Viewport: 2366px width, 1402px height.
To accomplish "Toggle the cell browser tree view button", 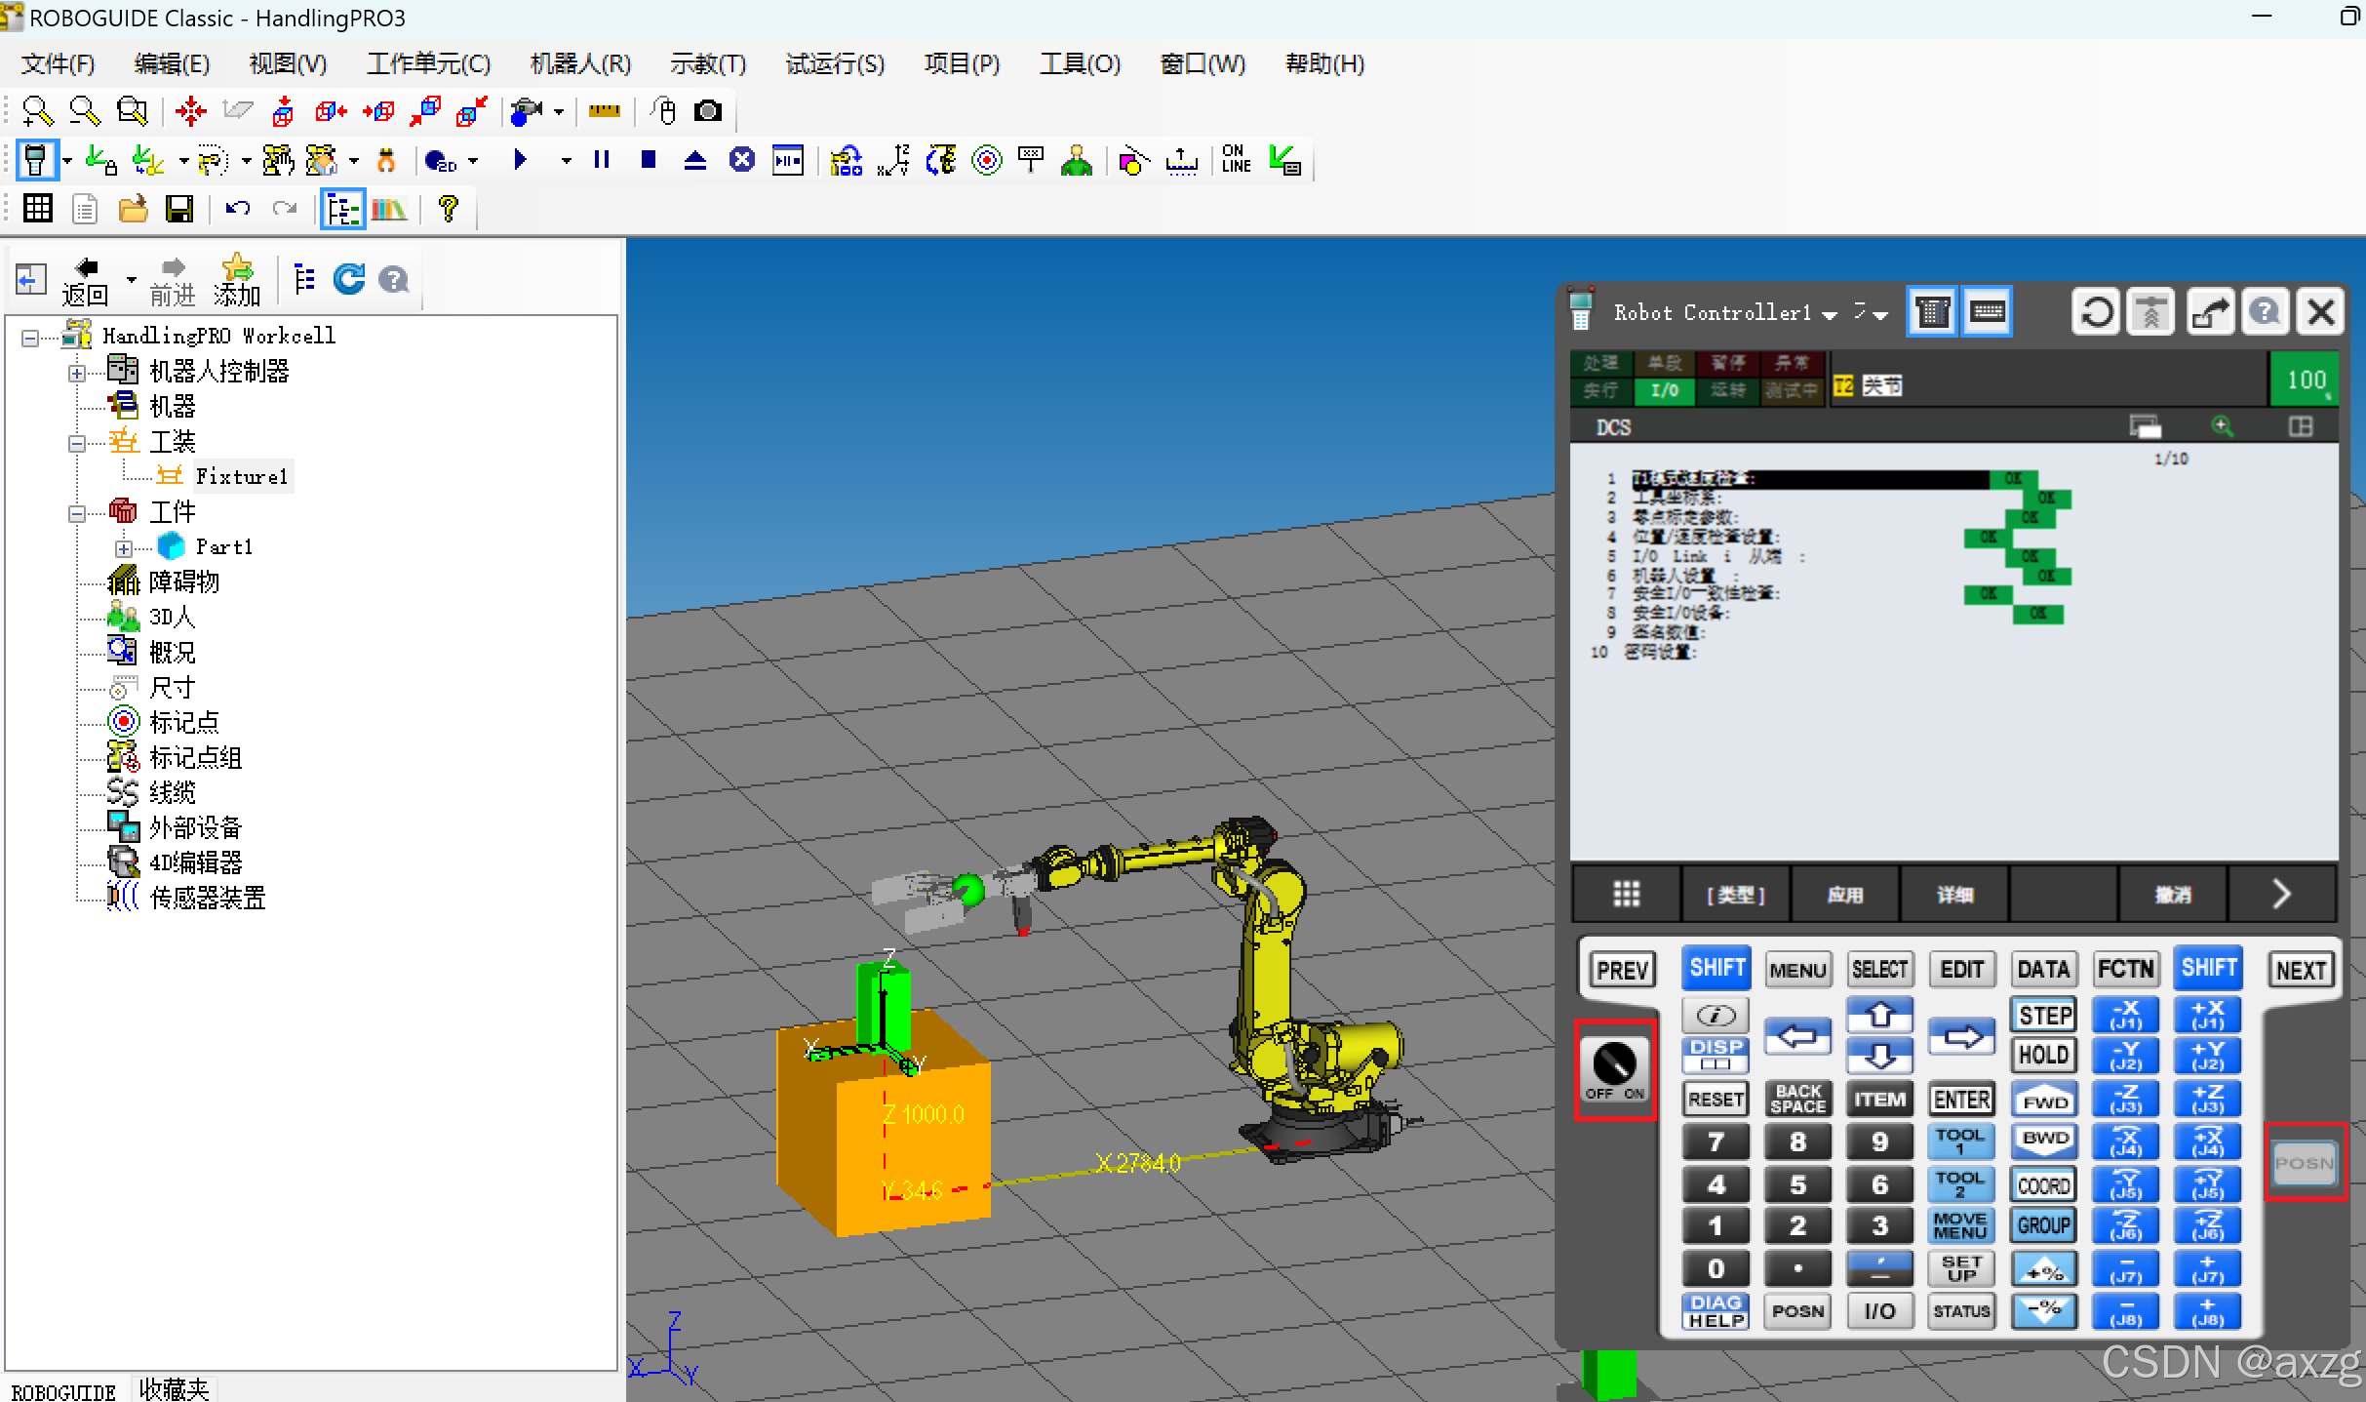I will [x=343, y=209].
